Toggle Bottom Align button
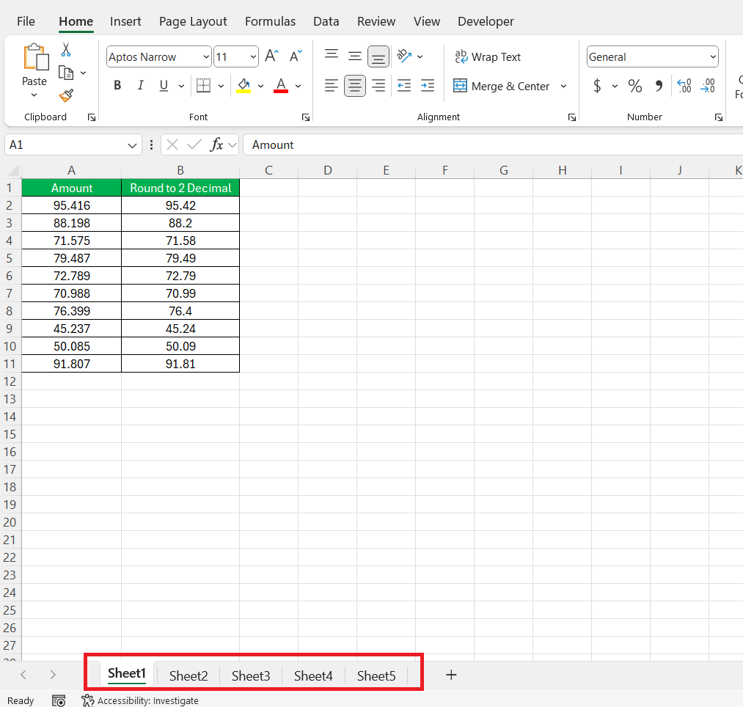Viewport: 743px width, 707px height. point(378,56)
